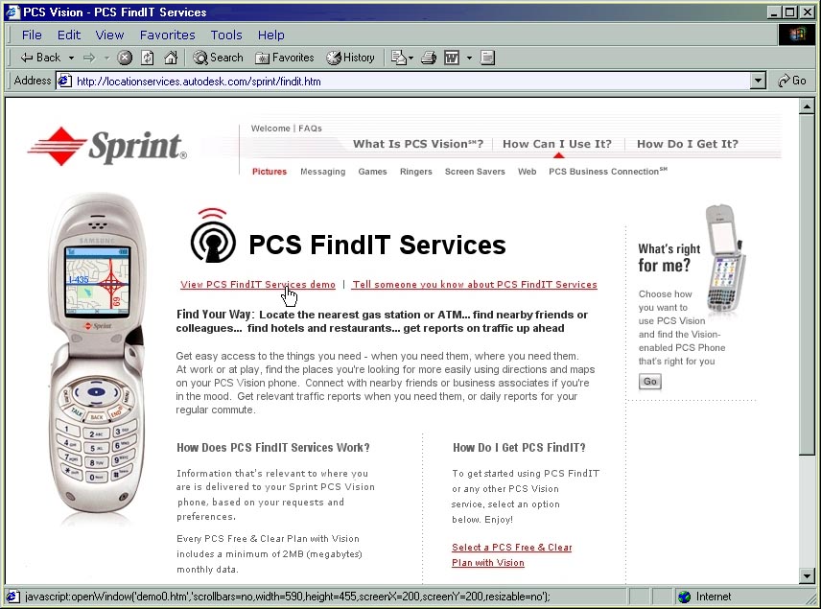Open the Tools menu
Viewport: 821px width, 609px height.
coord(226,35)
